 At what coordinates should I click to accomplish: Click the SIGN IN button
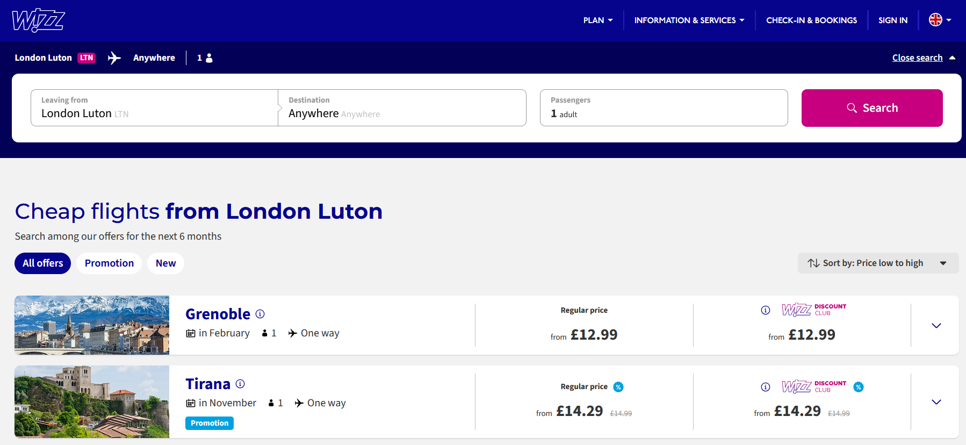(892, 20)
